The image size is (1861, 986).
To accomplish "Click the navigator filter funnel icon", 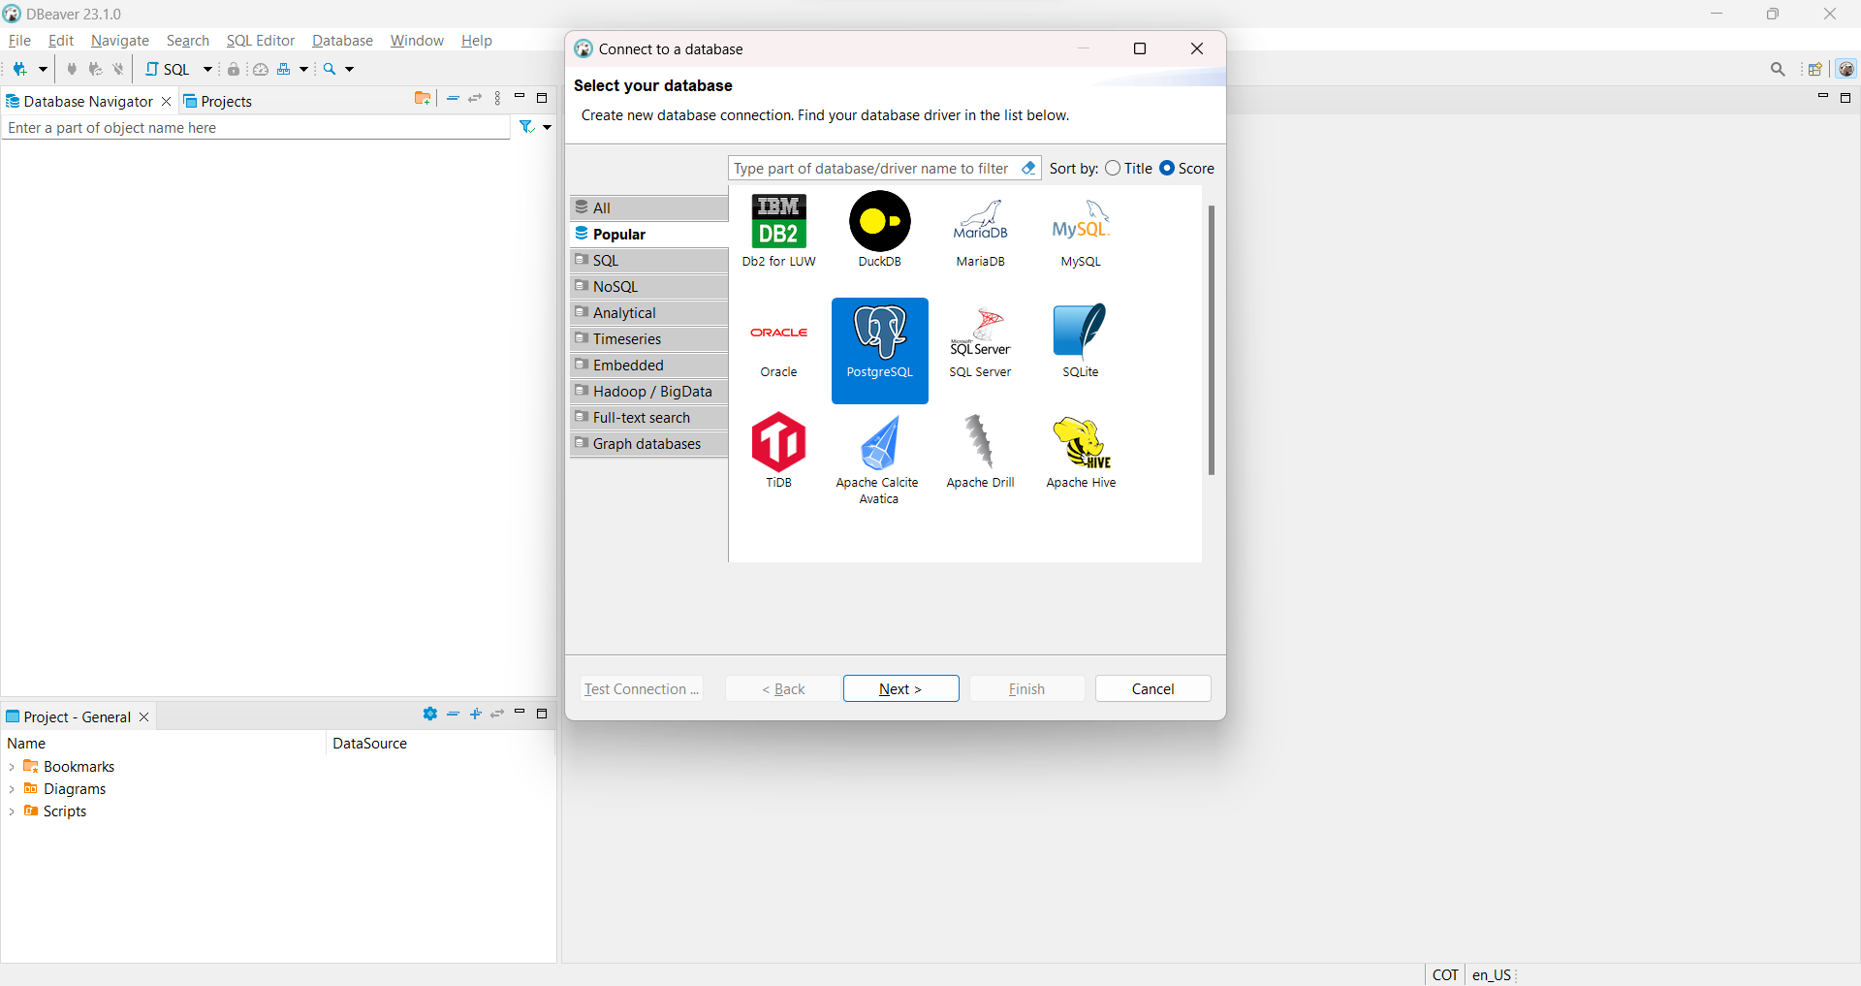I will pos(526,127).
